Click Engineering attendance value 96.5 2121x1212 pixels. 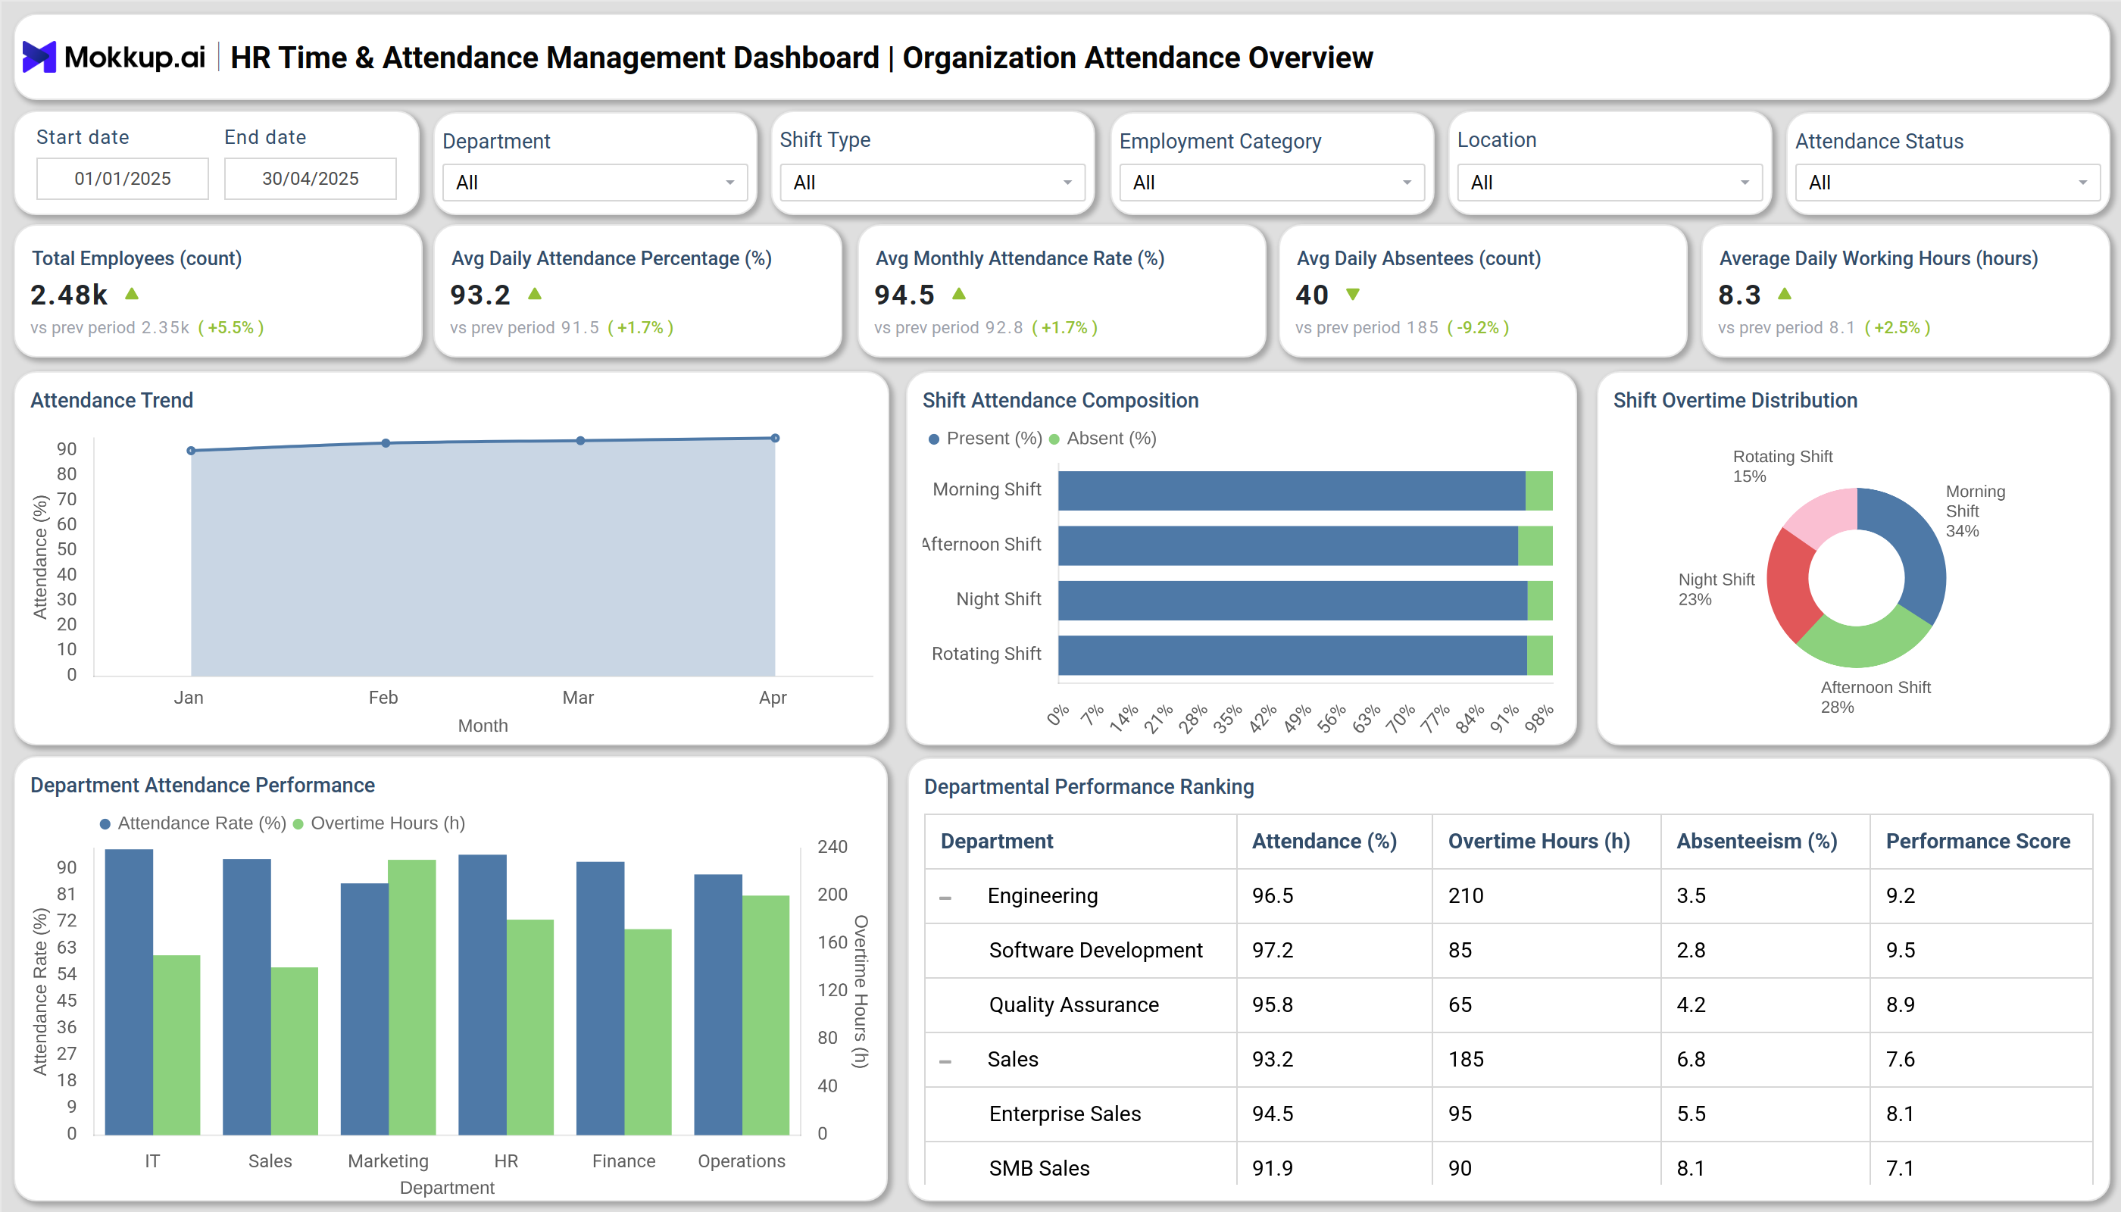point(1273,895)
